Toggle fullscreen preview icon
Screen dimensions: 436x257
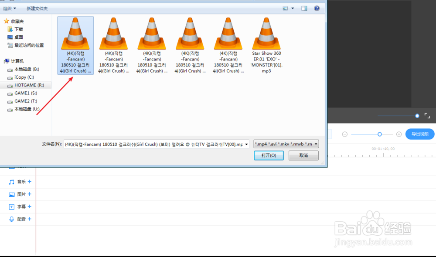[427, 116]
